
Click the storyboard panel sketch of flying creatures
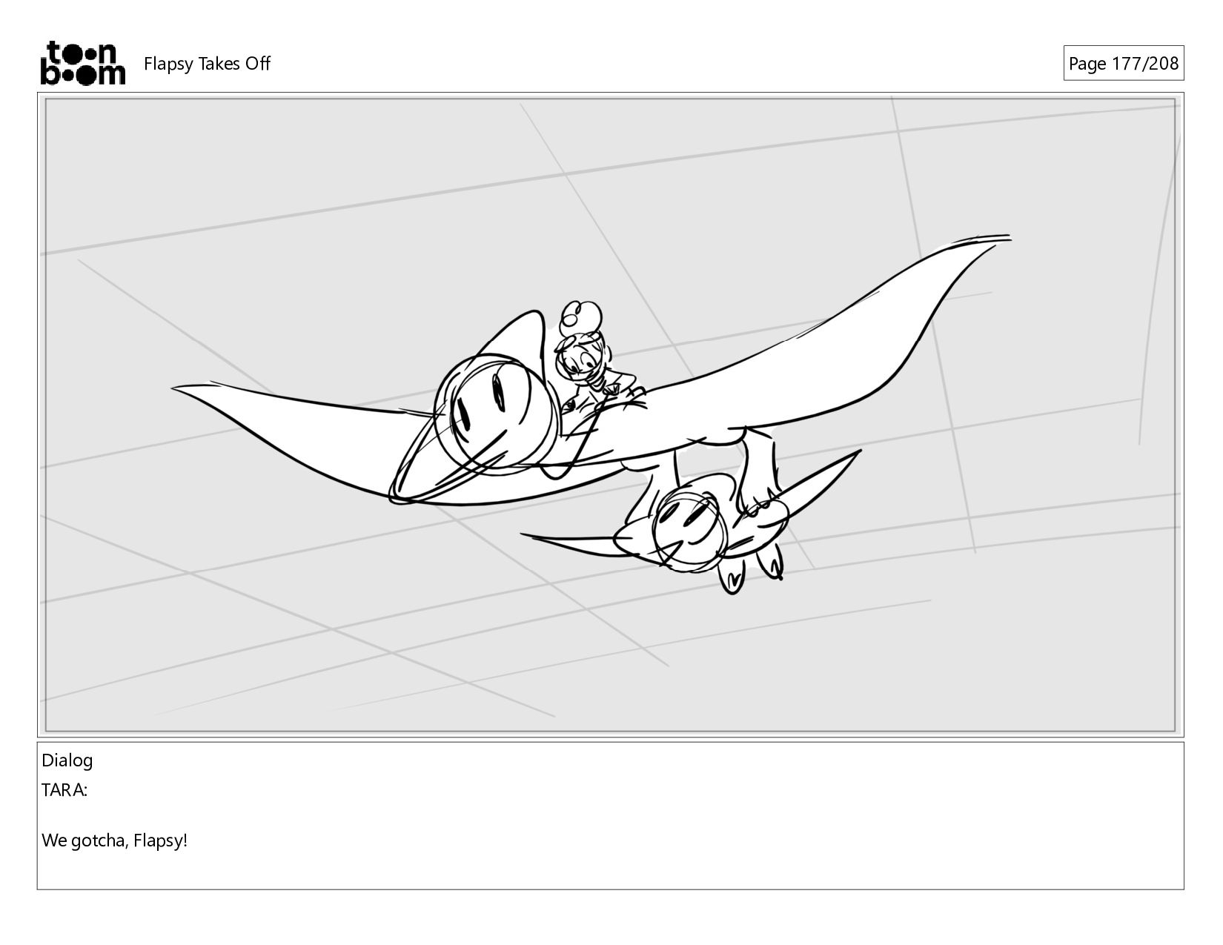(x=611, y=414)
